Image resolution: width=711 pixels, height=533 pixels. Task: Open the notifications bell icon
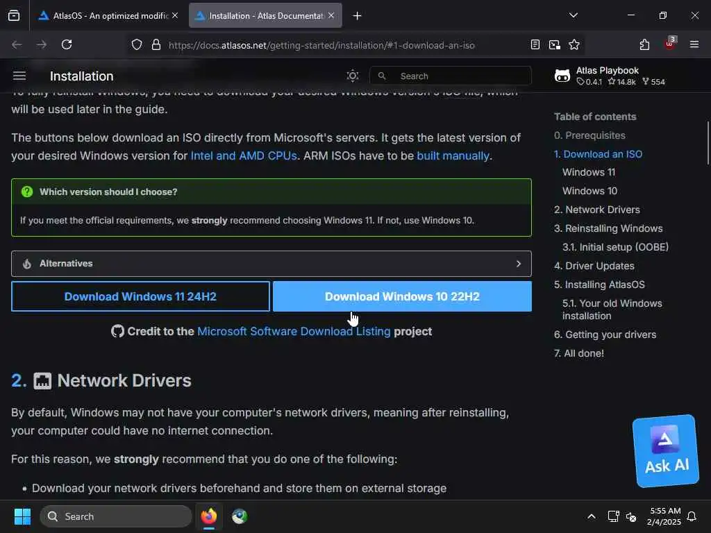pos(692,516)
